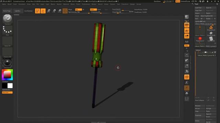Click the Load Tool button
220x123 pixels.
200,8
